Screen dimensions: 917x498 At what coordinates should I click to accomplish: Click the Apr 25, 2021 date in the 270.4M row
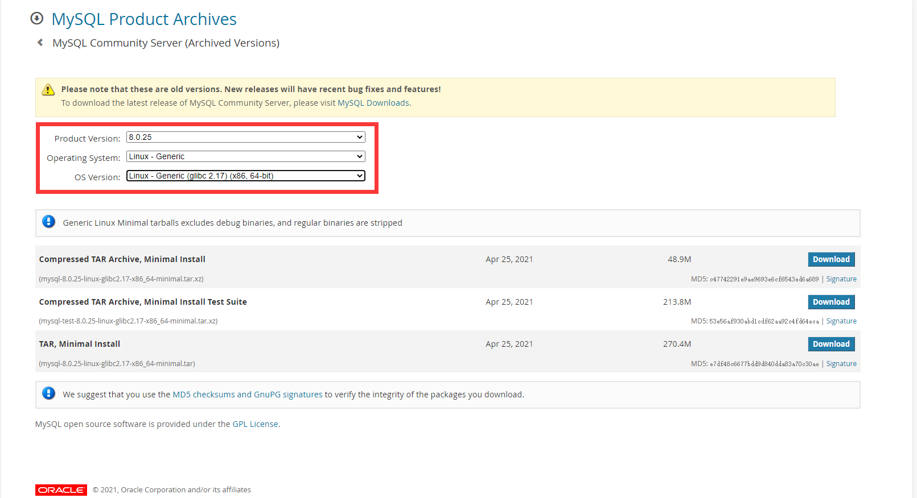tap(509, 344)
